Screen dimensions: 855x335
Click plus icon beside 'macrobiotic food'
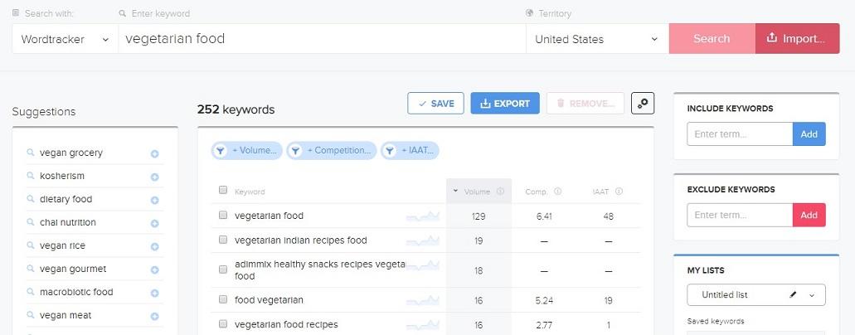155,293
